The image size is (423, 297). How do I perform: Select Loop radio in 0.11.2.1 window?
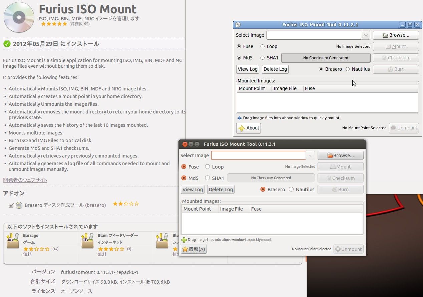click(263, 46)
